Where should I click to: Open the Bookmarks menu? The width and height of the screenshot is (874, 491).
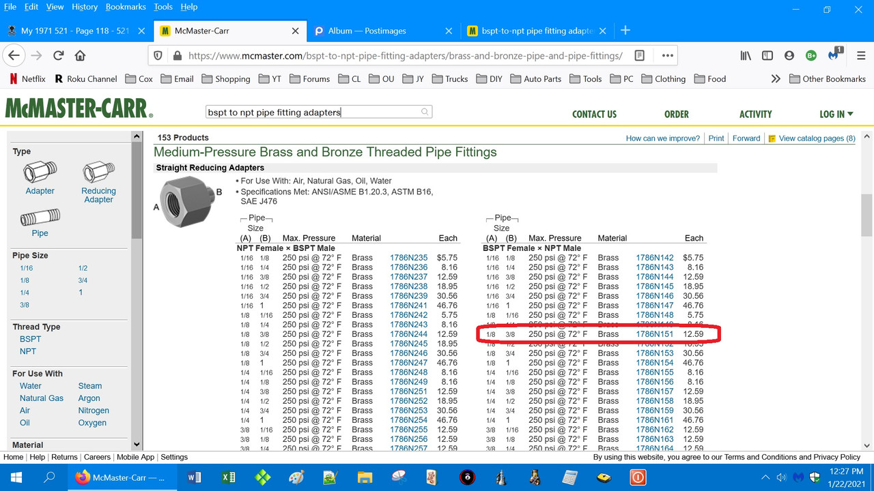(126, 7)
